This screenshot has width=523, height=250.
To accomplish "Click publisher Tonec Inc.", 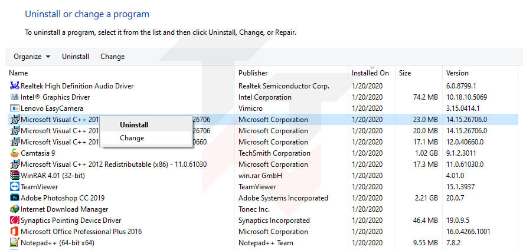I will (254, 209).
